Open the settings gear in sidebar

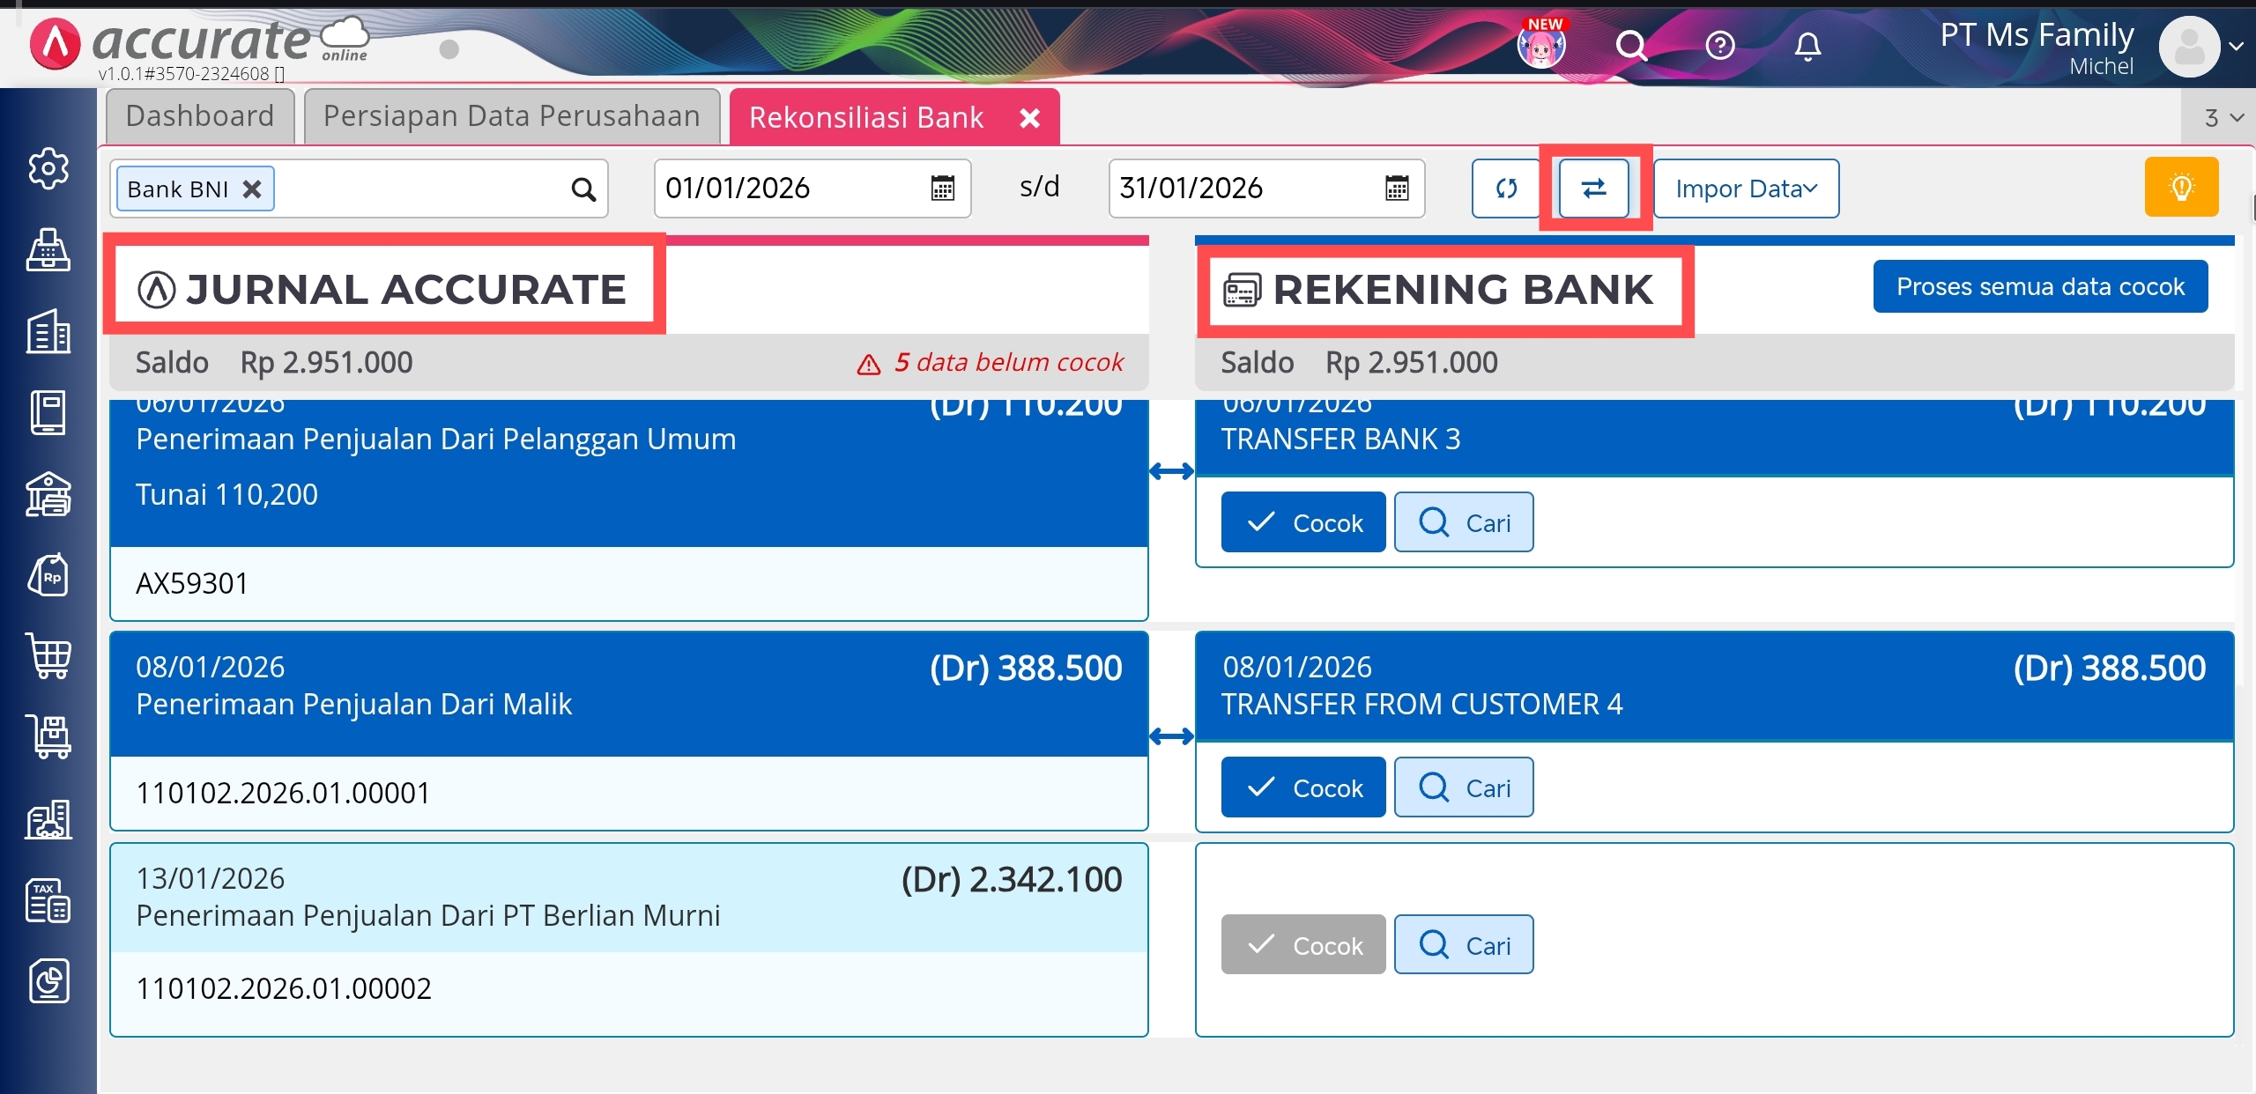(x=48, y=168)
